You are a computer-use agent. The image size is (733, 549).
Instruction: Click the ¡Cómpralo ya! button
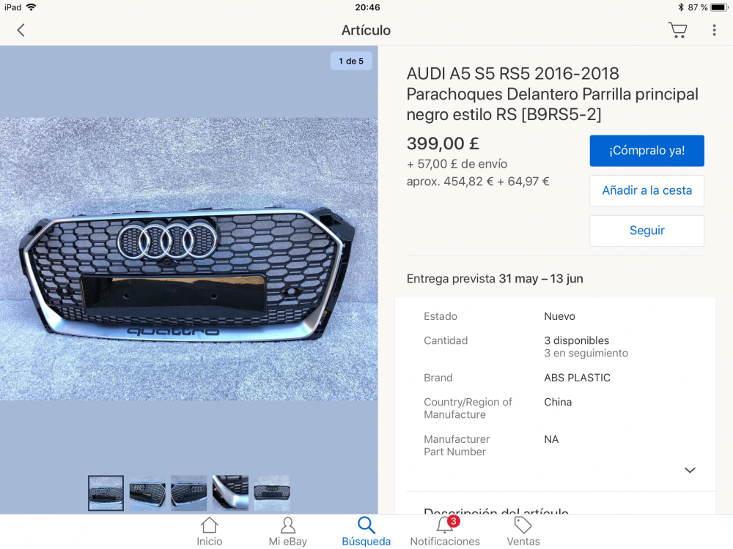(x=647, y=151)
